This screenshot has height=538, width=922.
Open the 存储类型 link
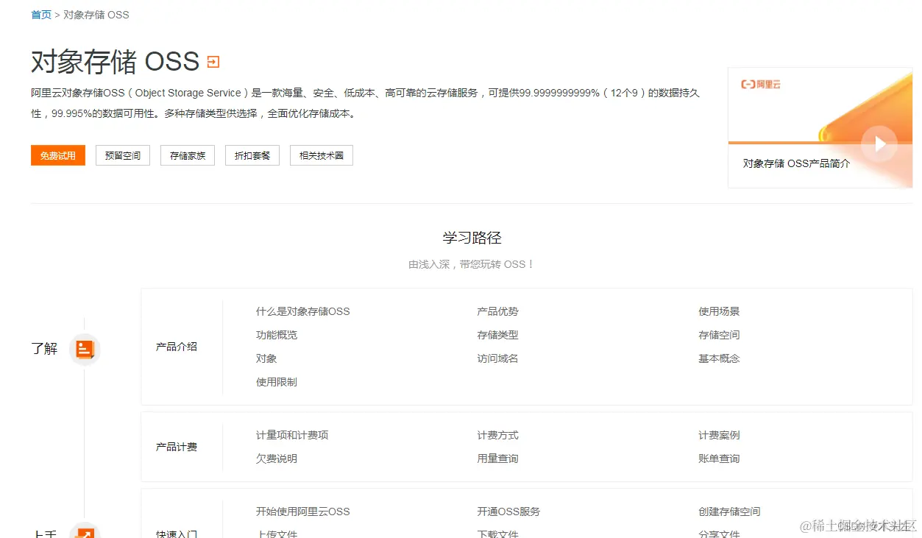[x=497, y=335]
